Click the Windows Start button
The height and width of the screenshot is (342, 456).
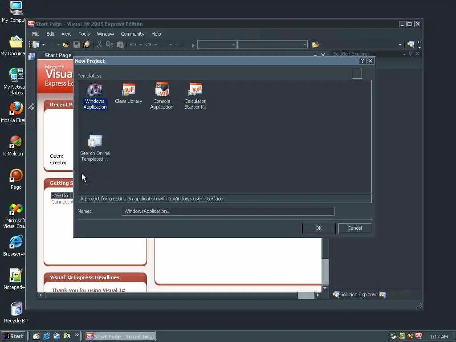coord(13,336)
